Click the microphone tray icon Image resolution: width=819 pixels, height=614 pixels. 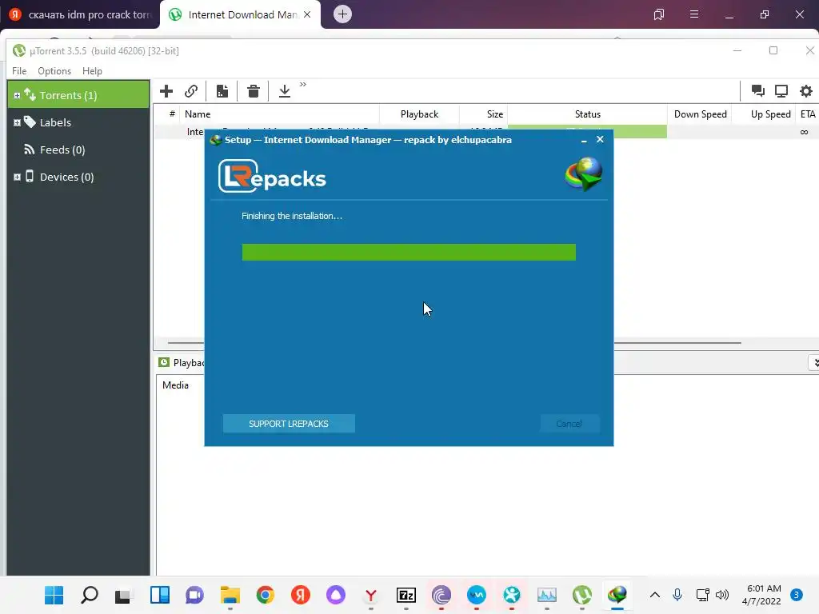(x=677, y=595)
